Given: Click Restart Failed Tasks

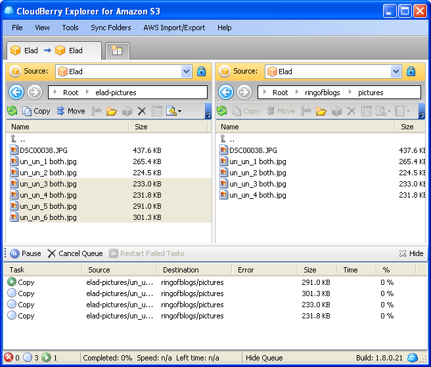Looking at the screenshot, I should [147, 253].
